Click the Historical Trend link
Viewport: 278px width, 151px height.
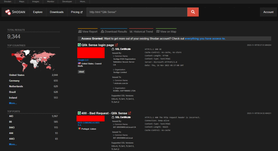tap(141, 31)
